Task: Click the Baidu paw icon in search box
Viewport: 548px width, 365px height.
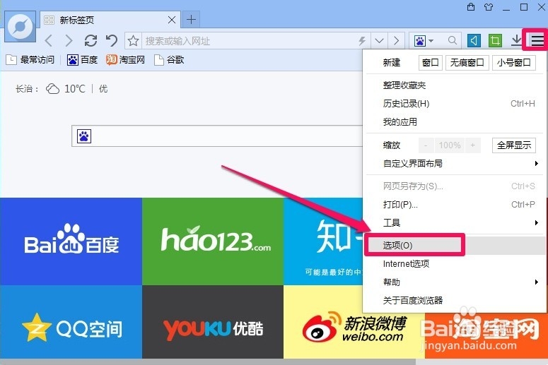Action: point(84,136)
